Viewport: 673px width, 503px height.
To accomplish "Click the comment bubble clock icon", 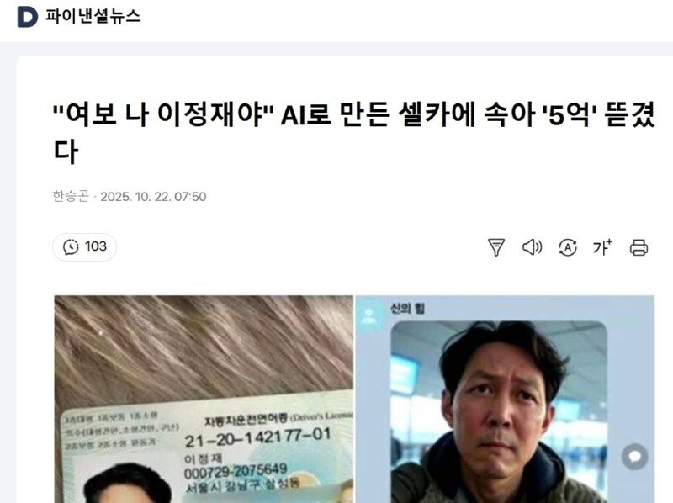I will pos(71,246).
